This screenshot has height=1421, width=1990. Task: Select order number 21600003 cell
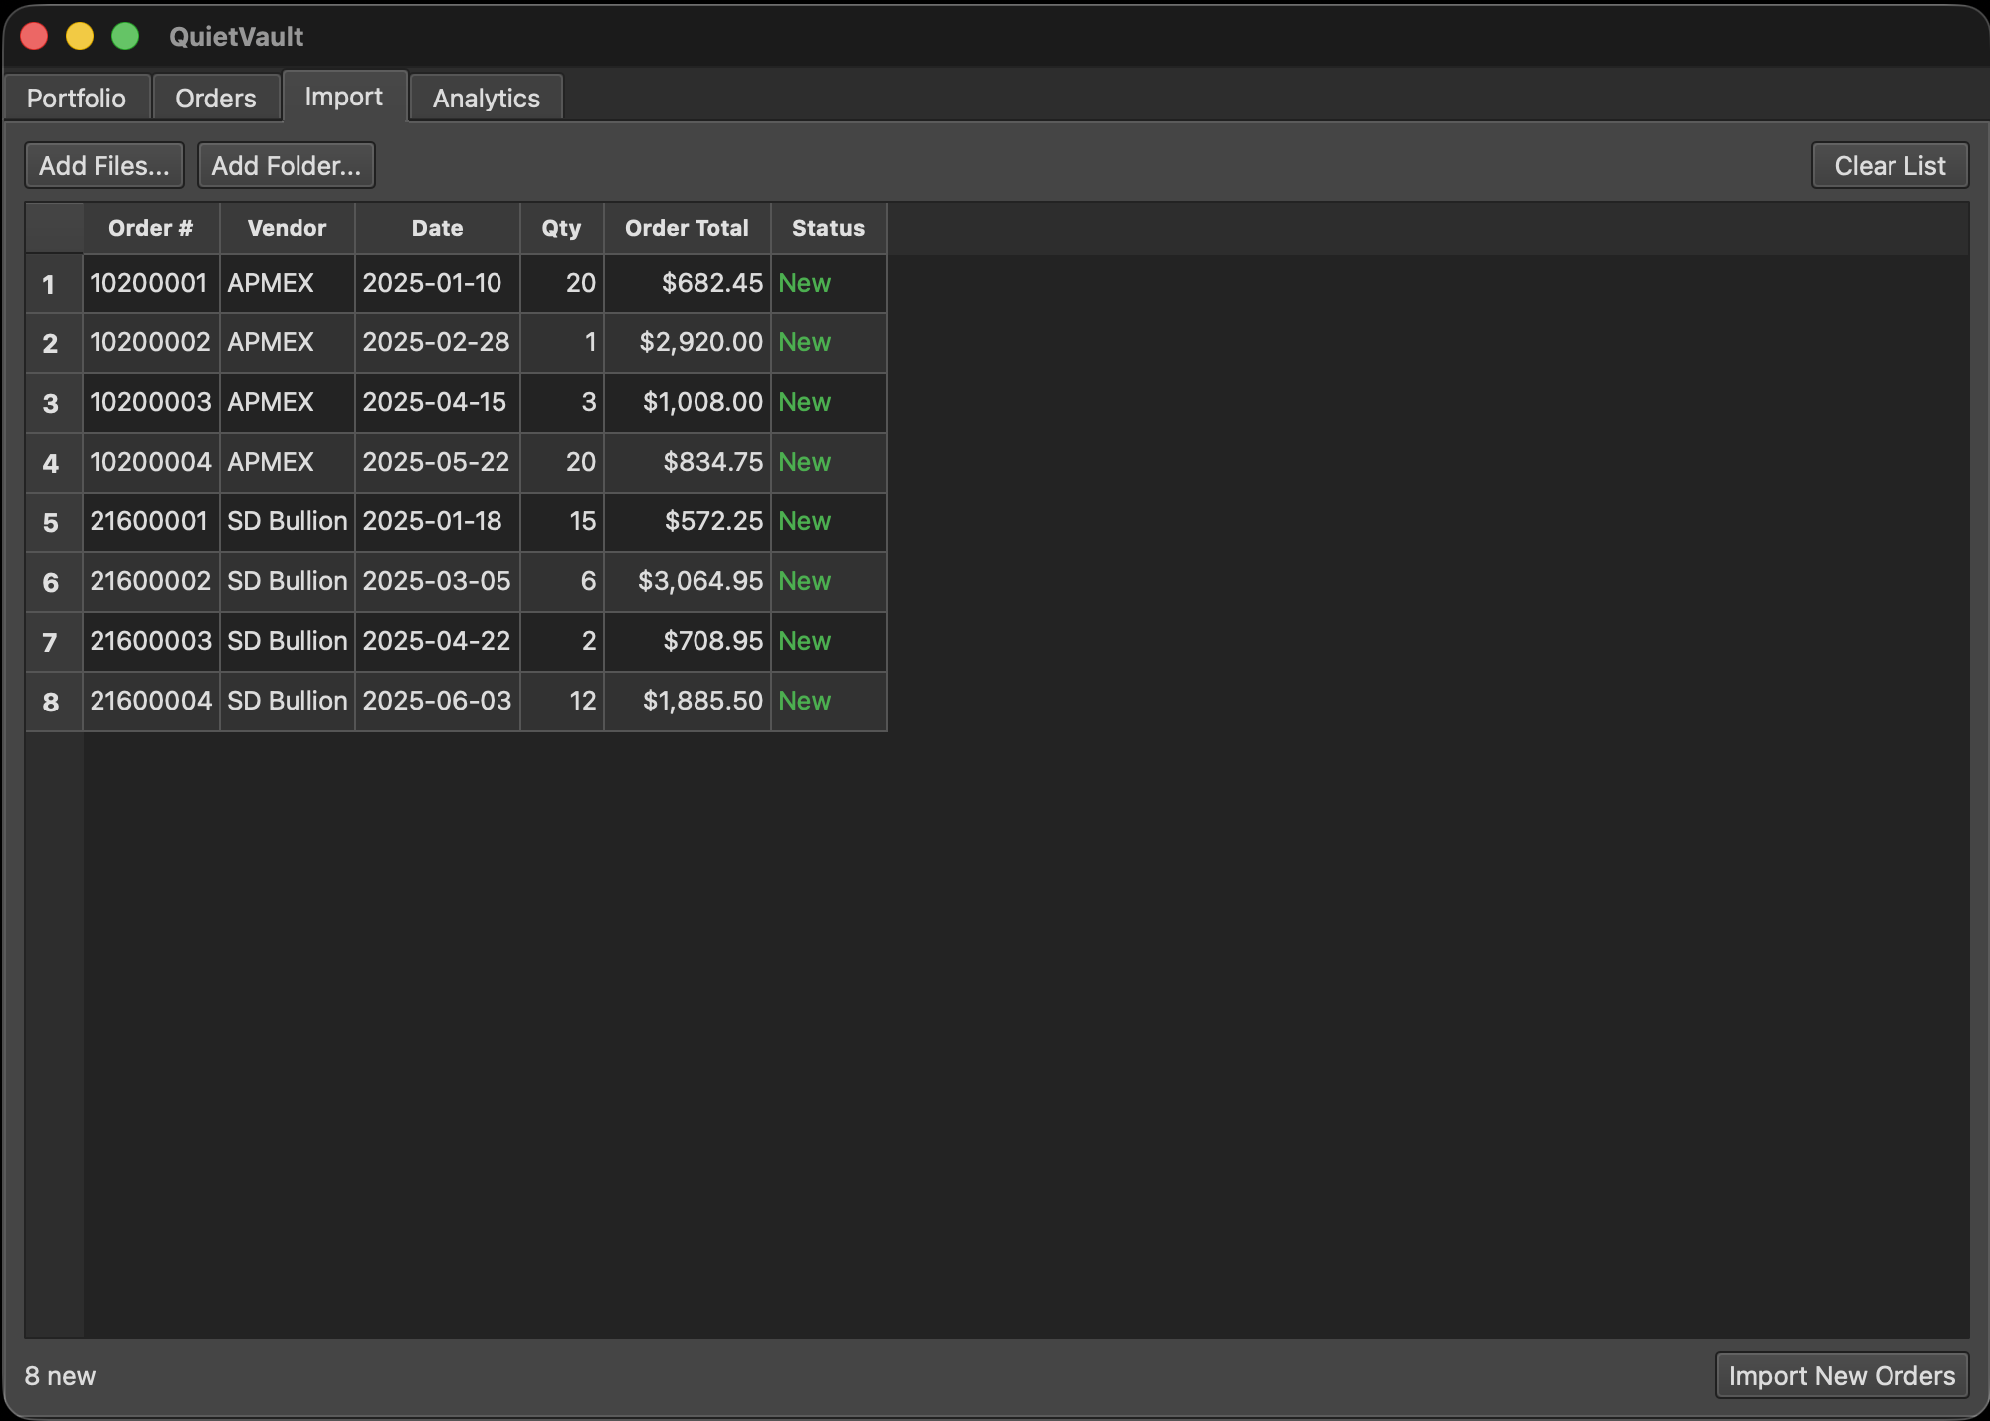point(151,642)
